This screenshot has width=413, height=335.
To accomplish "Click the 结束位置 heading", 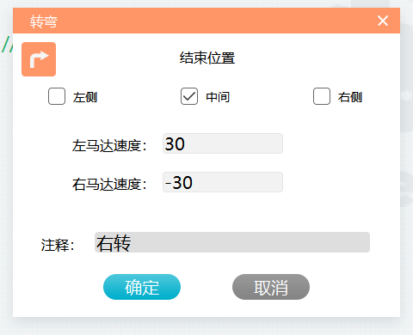I will [207, 58].
